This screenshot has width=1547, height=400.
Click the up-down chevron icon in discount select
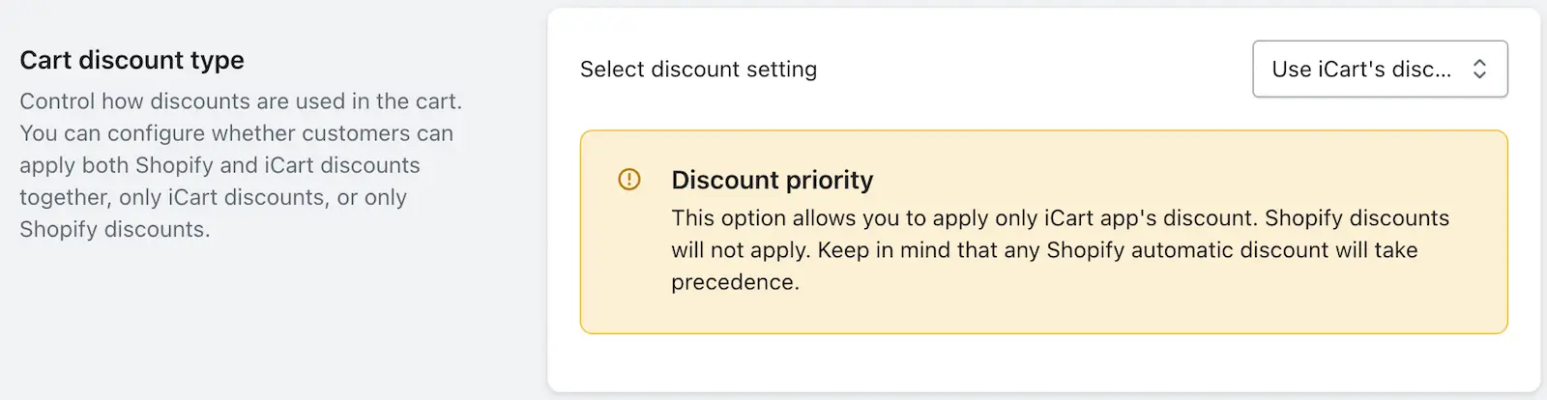[1479, 69]
